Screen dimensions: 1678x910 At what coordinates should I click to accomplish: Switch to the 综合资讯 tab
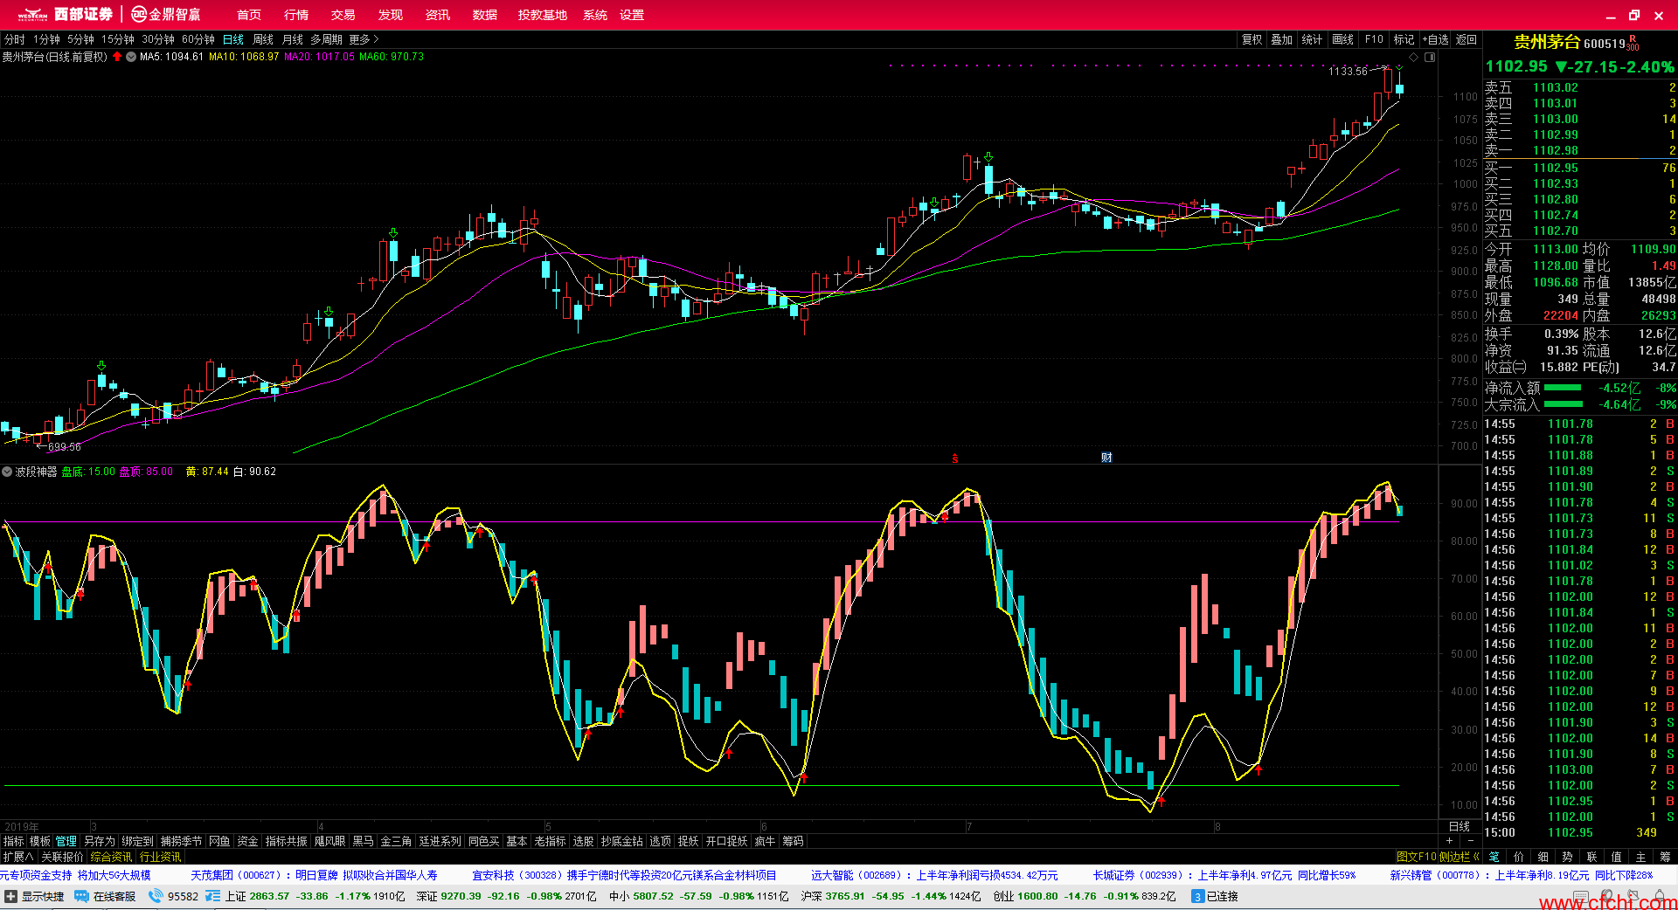pyautogui.click(x=111, y=857)
